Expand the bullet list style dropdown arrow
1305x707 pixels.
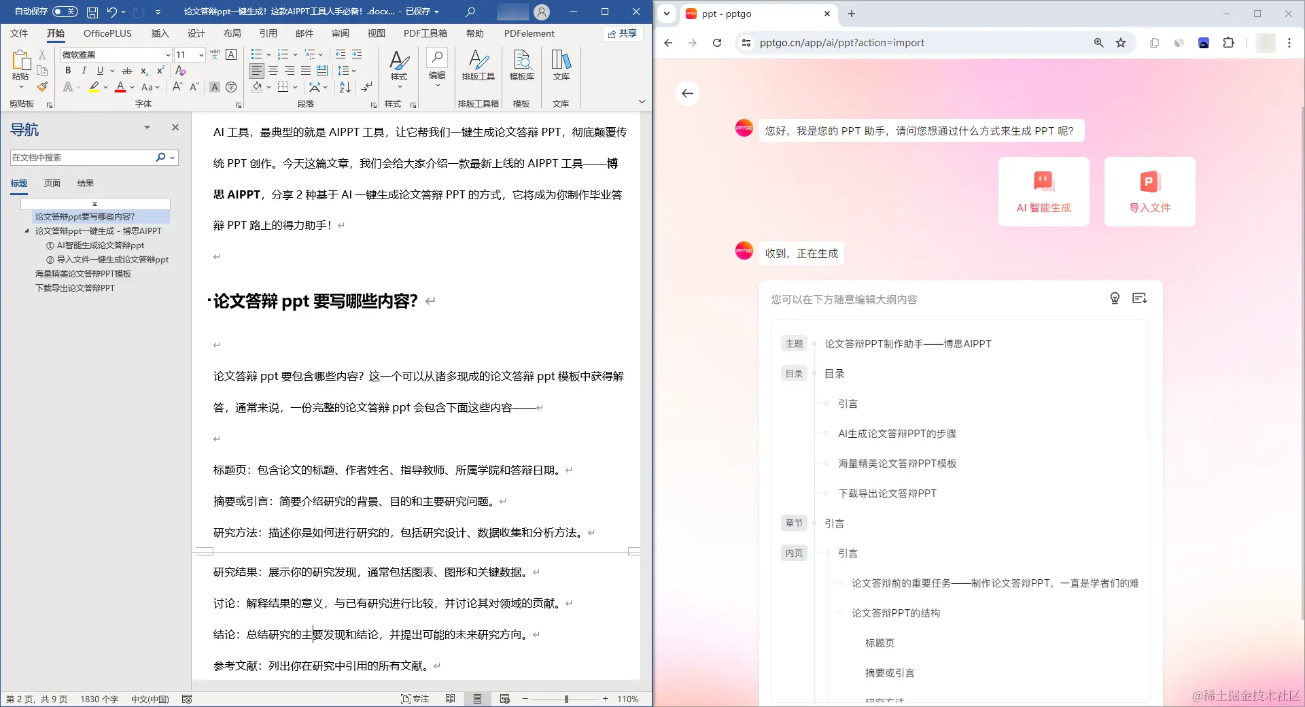pos(268,54)
